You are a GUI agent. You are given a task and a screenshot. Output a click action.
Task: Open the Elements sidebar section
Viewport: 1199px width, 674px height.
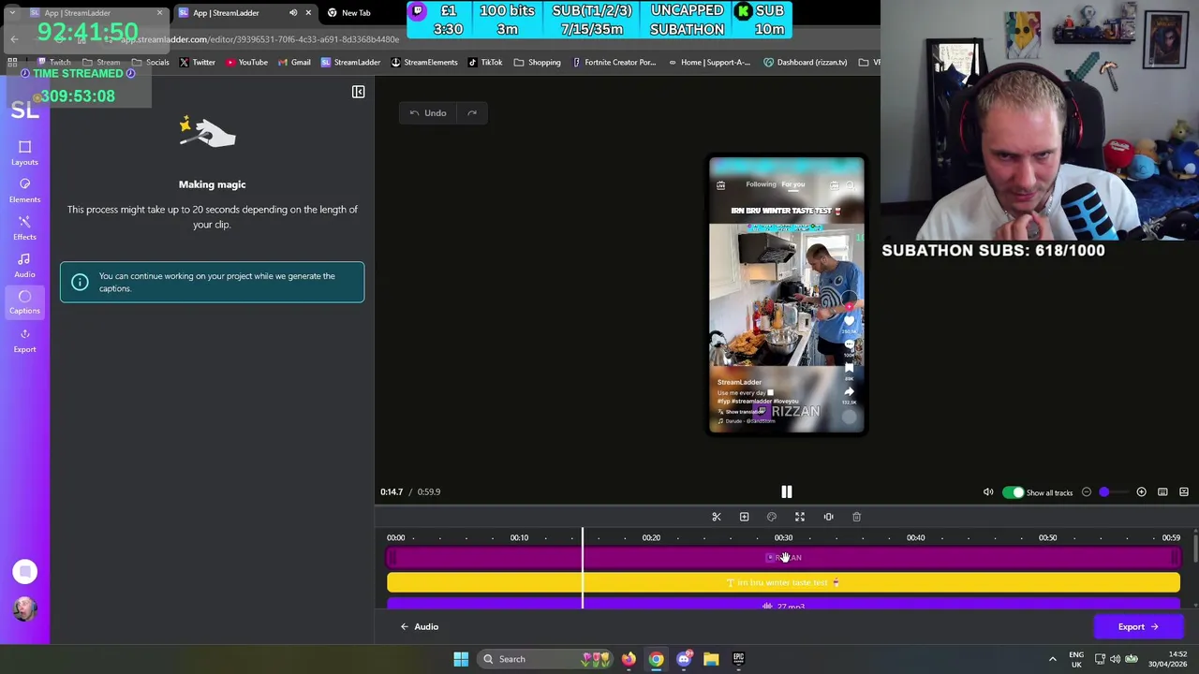24,190
